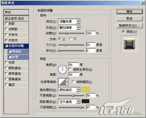The width and height of the screenshot is (146, 118).
Task: Check the 颜色叠加 color overlay box
Action: point(6,68)
